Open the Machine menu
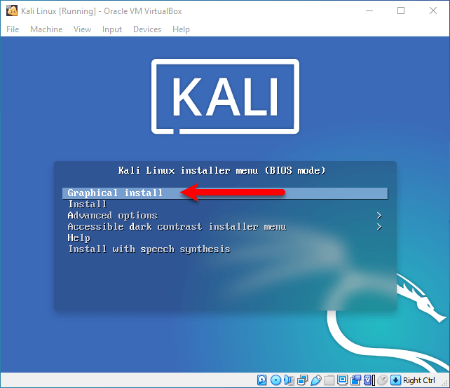Image resolution: width=450 pixels, height=388 pixels. pyautogui.click(x=46, y=29)
